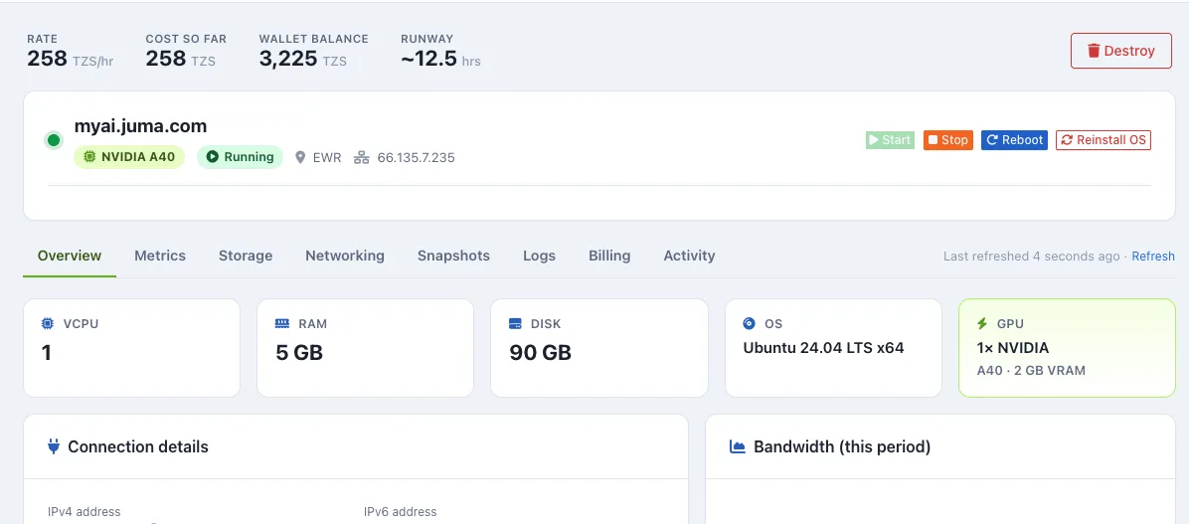This screenshot has width=1189, height=524.
Task: Open the Billing tab
Action: (x=609, y=256)
